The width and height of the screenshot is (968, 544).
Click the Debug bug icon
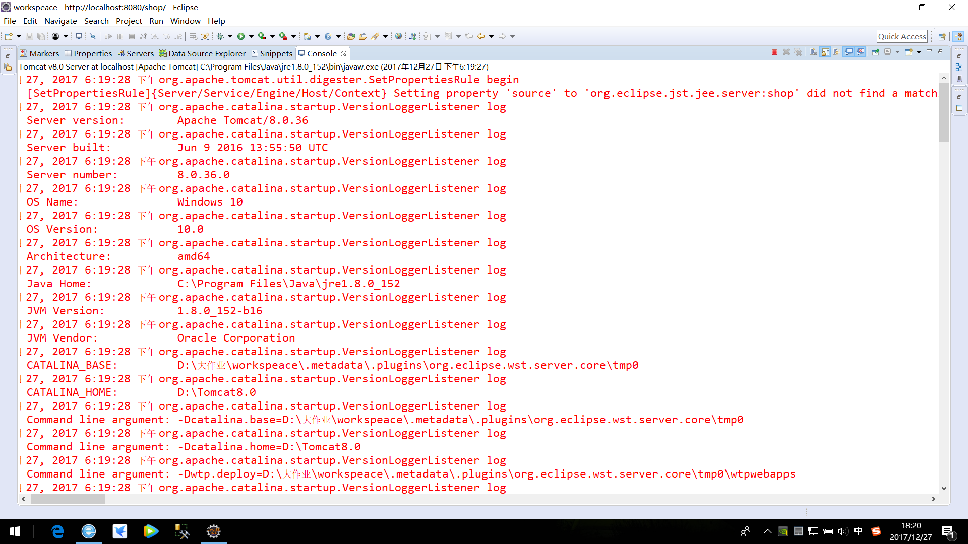click(x=220, y=36)
